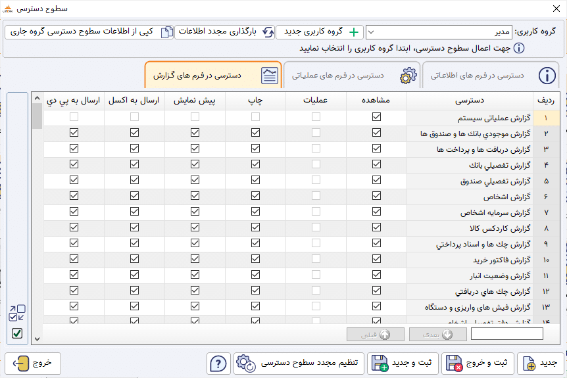
Task: Click row text گزارش چك ها و اسناد پرداختي
Action: point(483,245)
